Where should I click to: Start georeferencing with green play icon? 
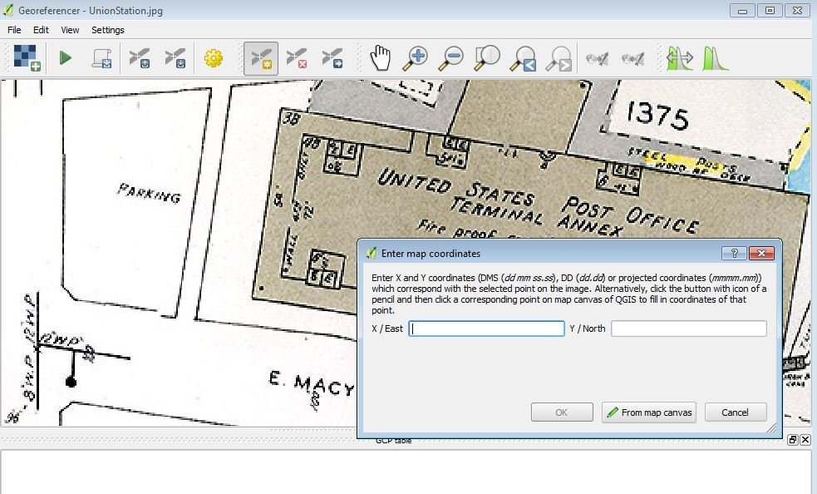click(66, 58)
